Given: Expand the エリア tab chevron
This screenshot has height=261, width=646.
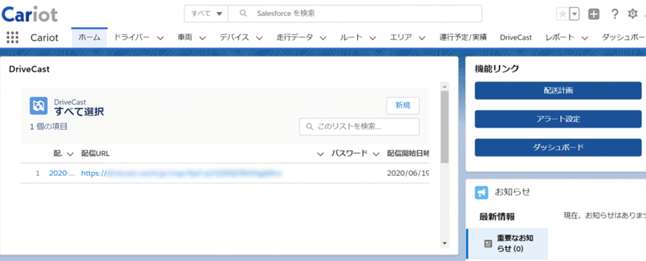Looking at the screenshot, I should pyautogui.click(x=422, y=38).
